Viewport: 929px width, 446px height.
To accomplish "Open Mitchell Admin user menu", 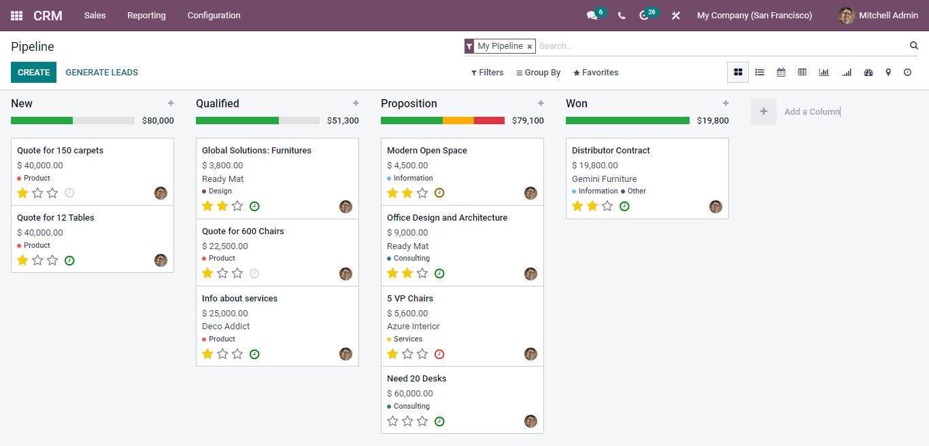I will coord(878,16).
